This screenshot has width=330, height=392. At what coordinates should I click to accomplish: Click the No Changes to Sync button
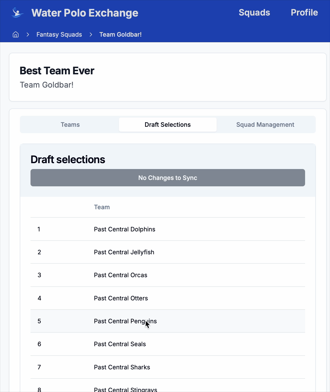coord(168,178)
